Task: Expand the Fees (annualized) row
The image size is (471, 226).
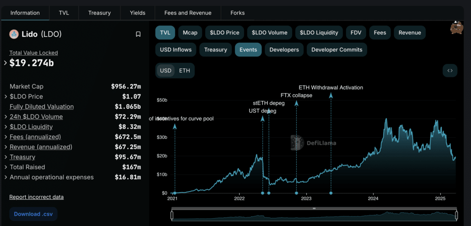Action: click(x=6, y=137)
